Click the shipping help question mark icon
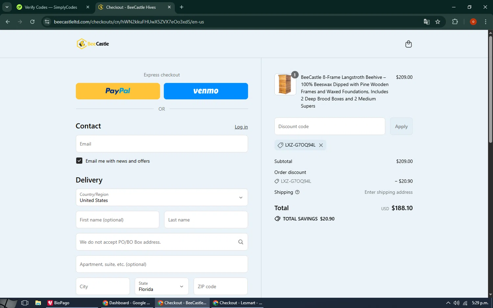The width and height of the screenshot is (493, 308). coord(297,192)
